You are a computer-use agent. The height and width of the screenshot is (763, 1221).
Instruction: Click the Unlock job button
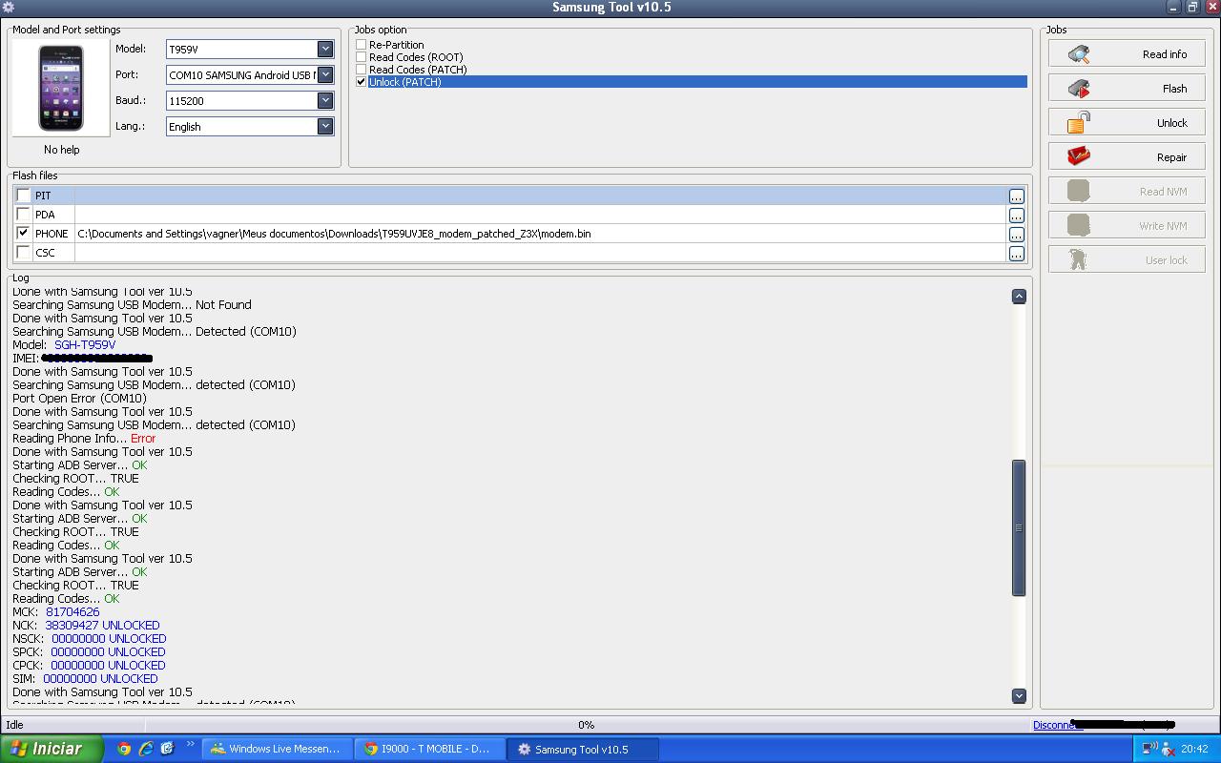[1127, 123]
